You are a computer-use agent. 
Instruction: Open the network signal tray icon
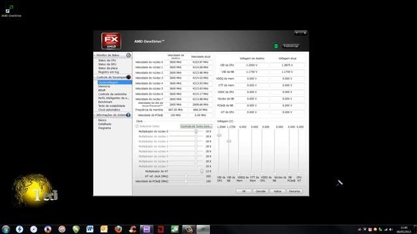pos(386,229)
